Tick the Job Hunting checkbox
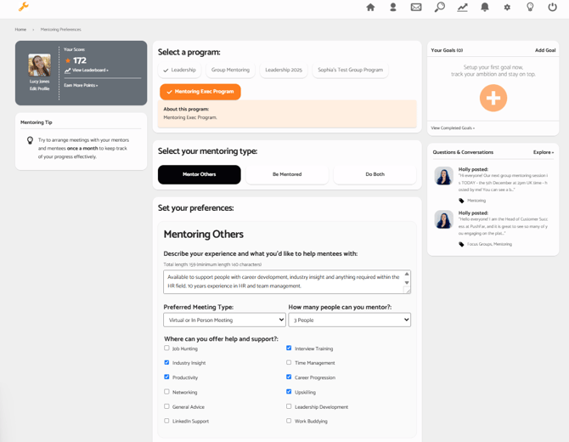Viewport: 569px width, 442px height. [166, 348]
